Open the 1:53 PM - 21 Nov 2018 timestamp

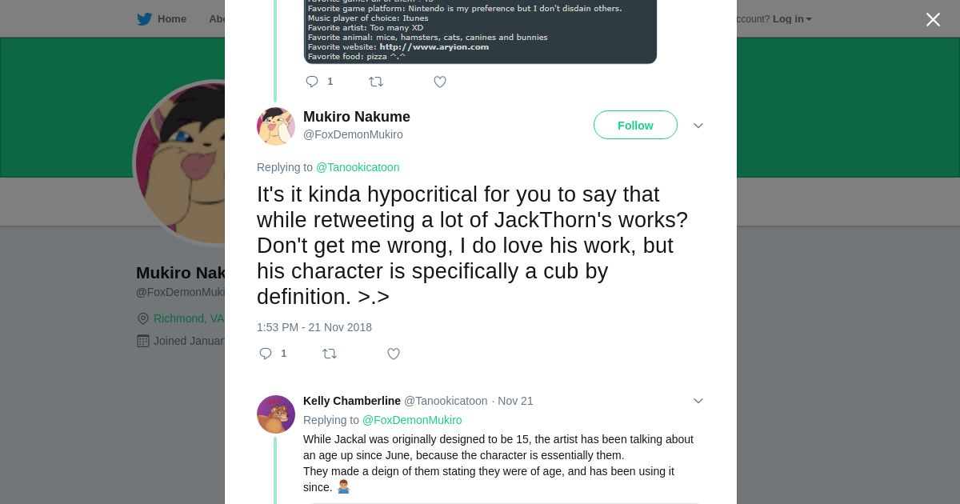coord(314,327)
